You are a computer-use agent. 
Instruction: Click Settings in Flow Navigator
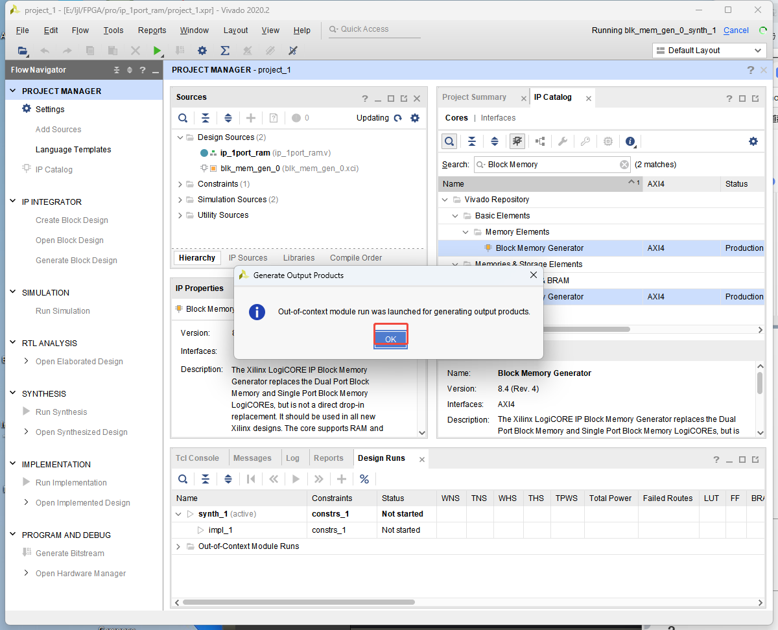pyautogui.click(x=50, y=109)
